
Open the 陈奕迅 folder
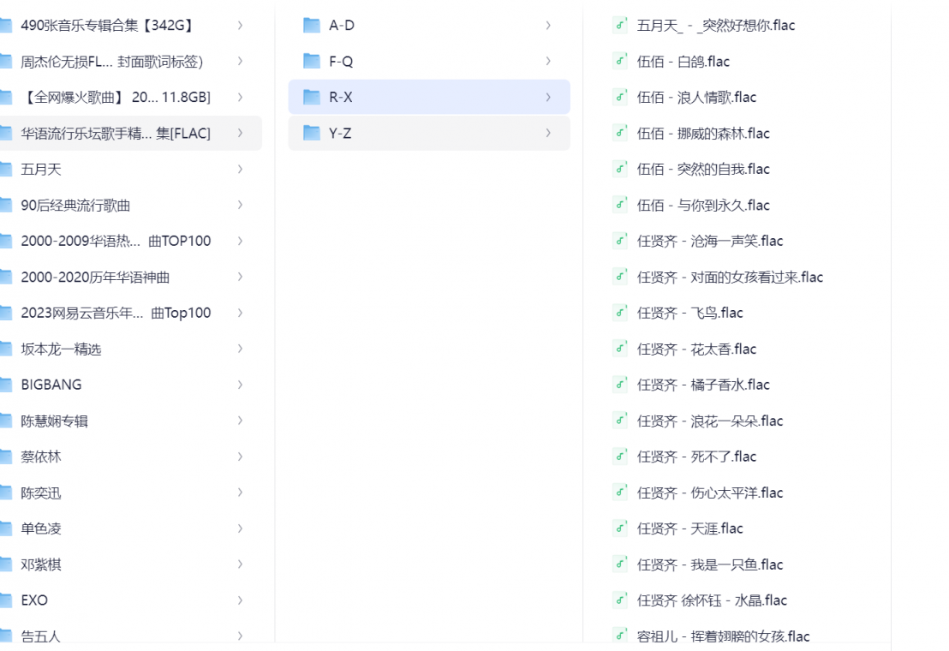41,493
